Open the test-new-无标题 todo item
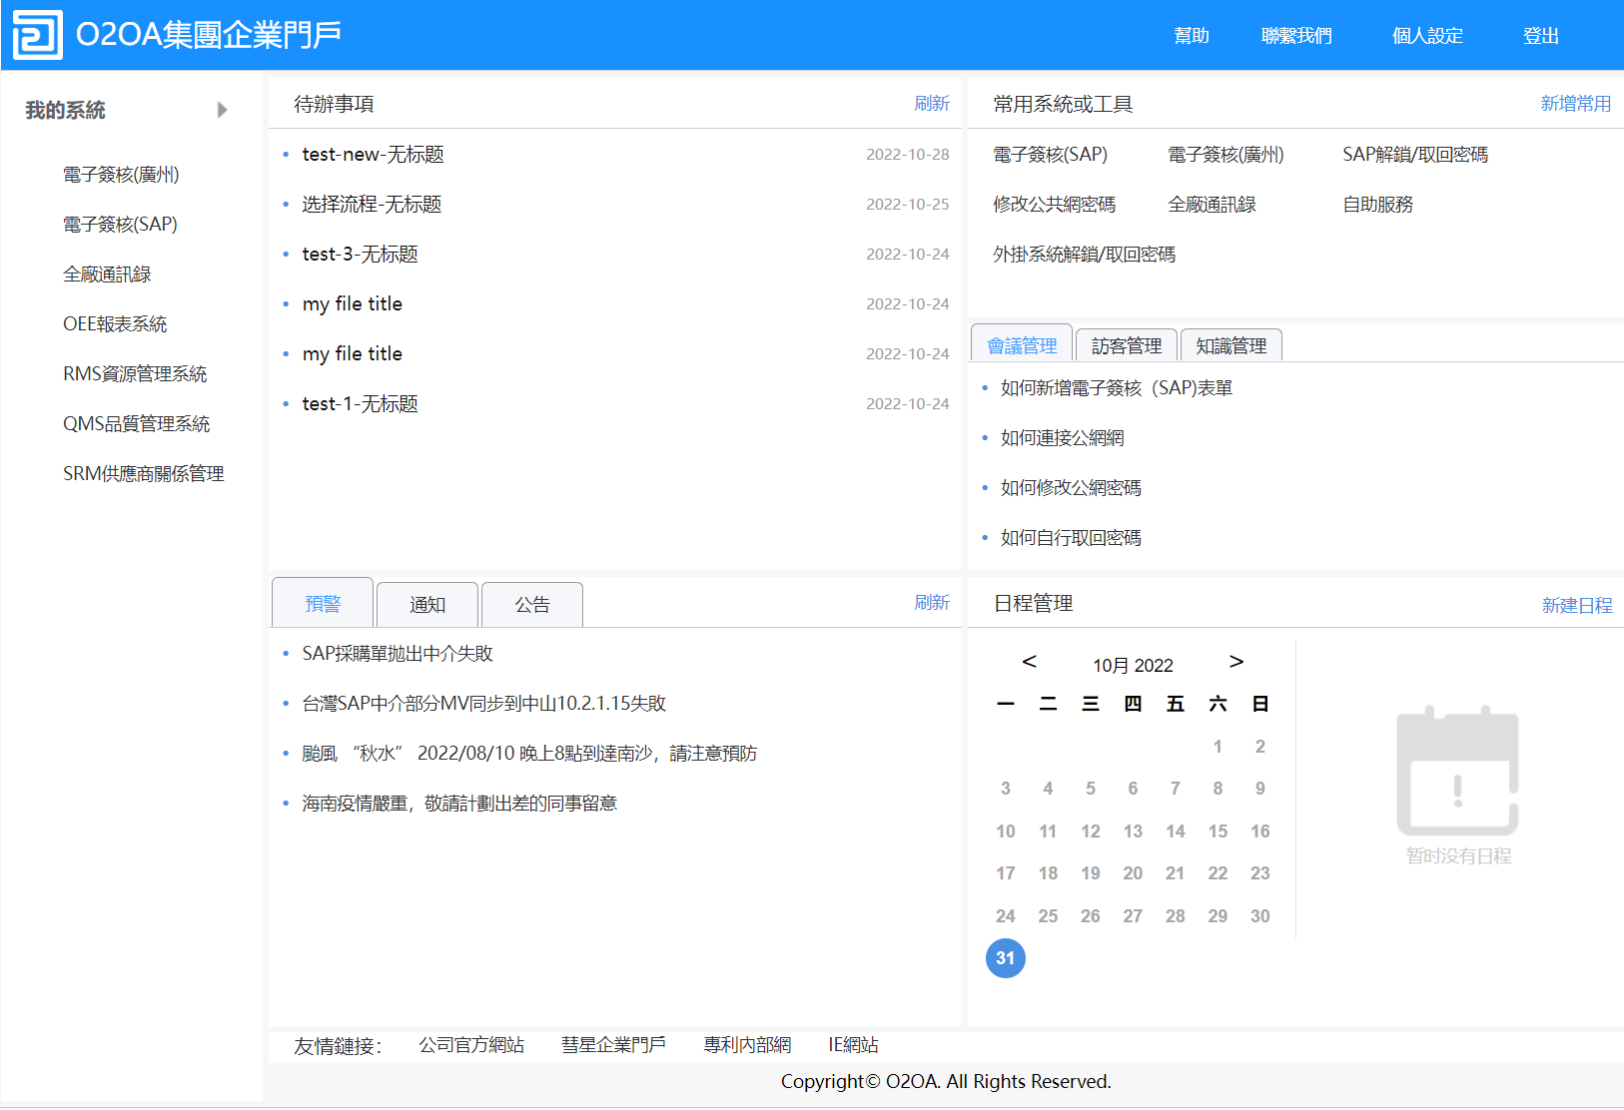This screenshot has height=1110, width=1624. pyautogui.click(x=373, y=155)
